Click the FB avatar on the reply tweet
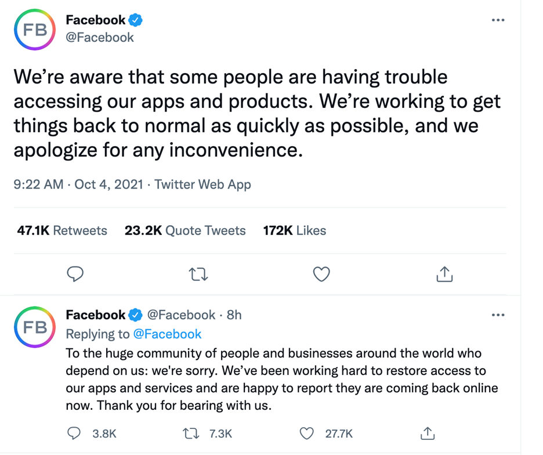Screen dimensions: 543x455 [x=34, y=327]
